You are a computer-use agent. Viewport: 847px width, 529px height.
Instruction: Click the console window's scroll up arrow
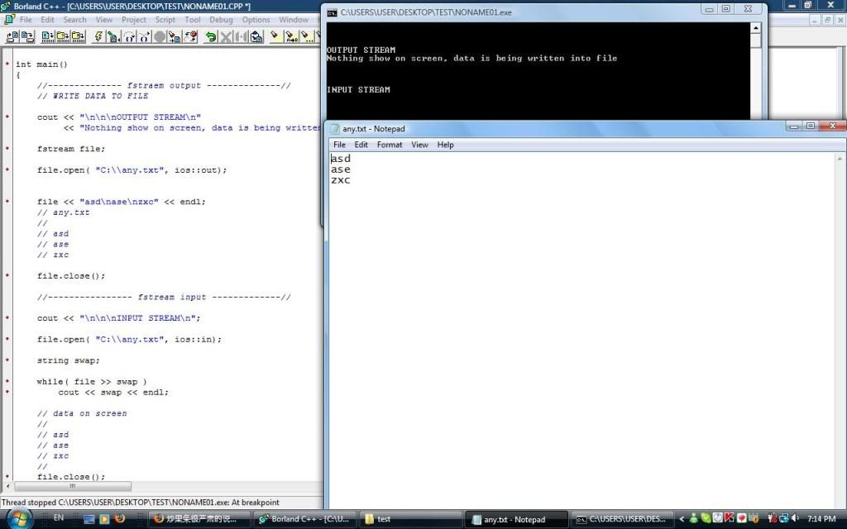(755, 28)
